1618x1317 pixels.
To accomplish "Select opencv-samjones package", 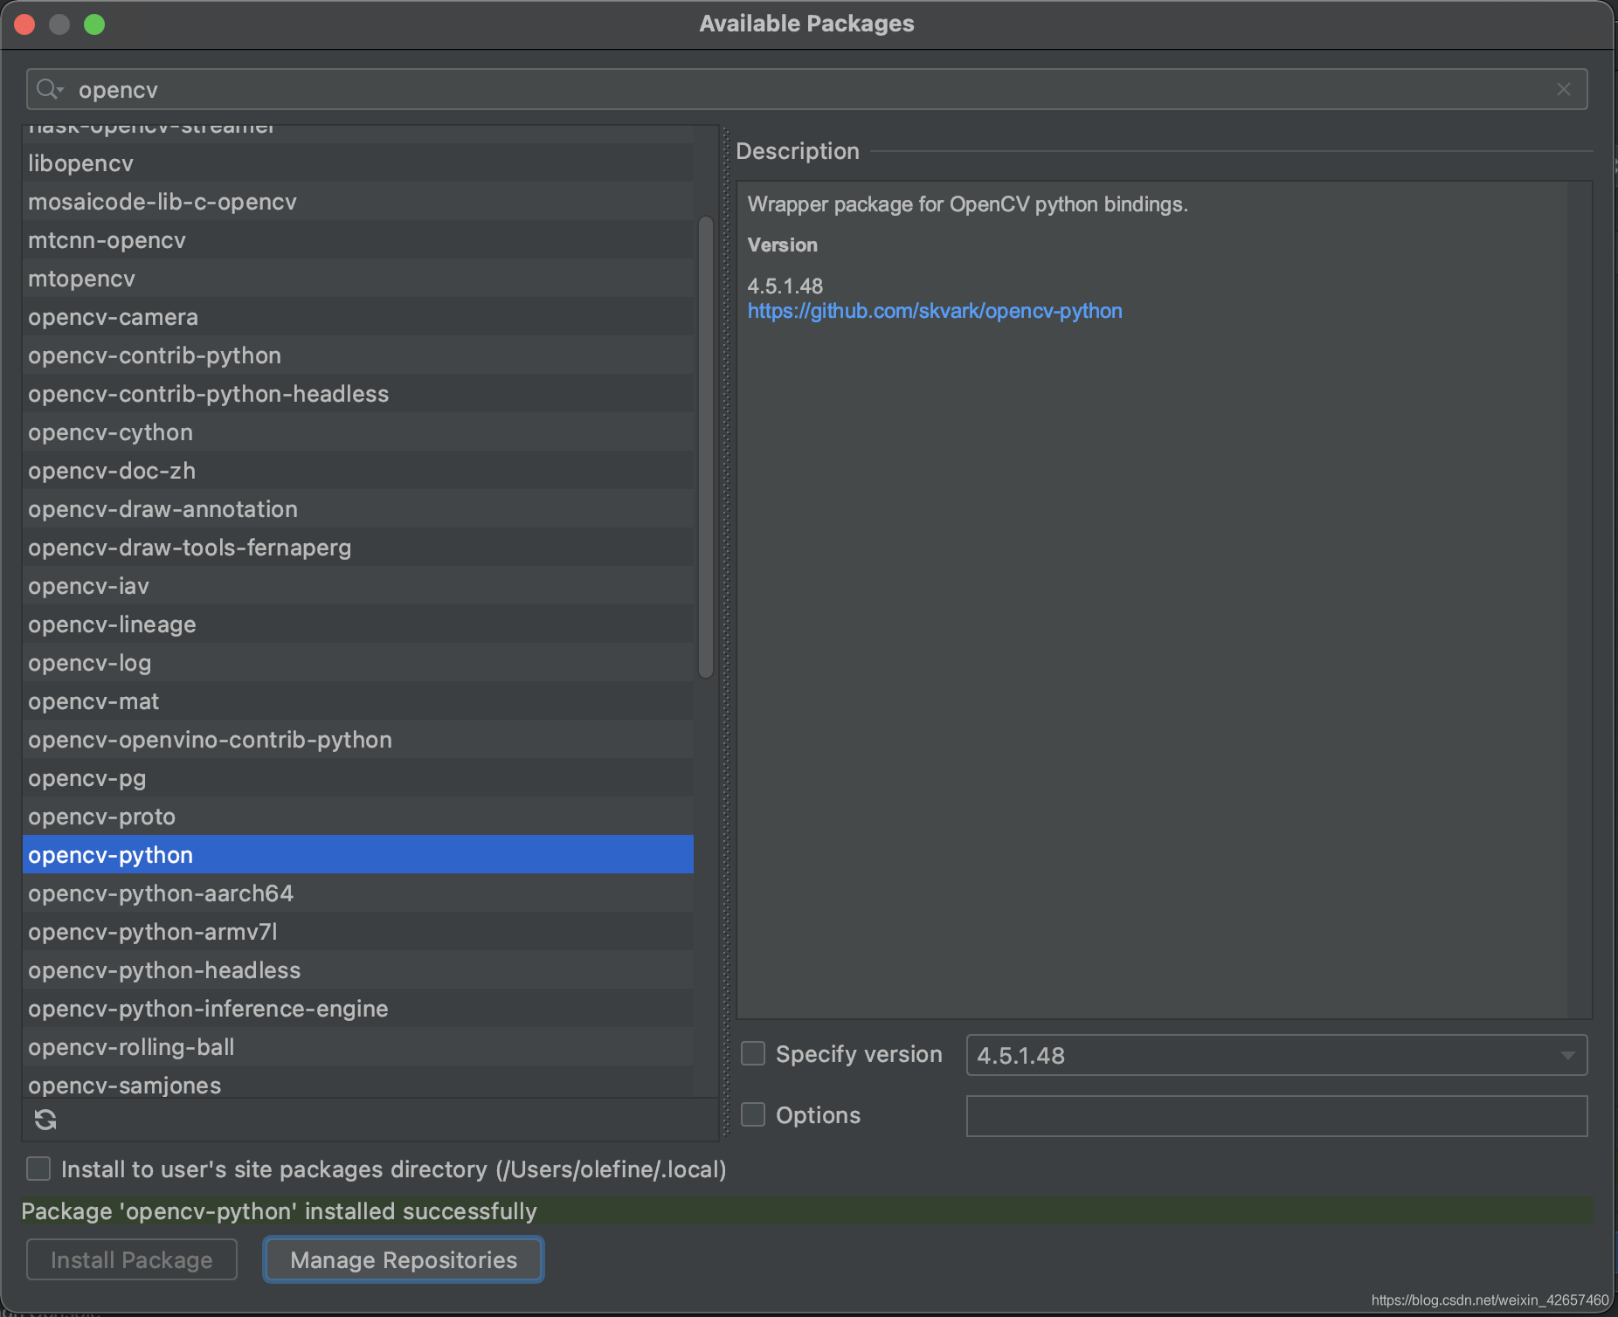I will coord(358,1082).
